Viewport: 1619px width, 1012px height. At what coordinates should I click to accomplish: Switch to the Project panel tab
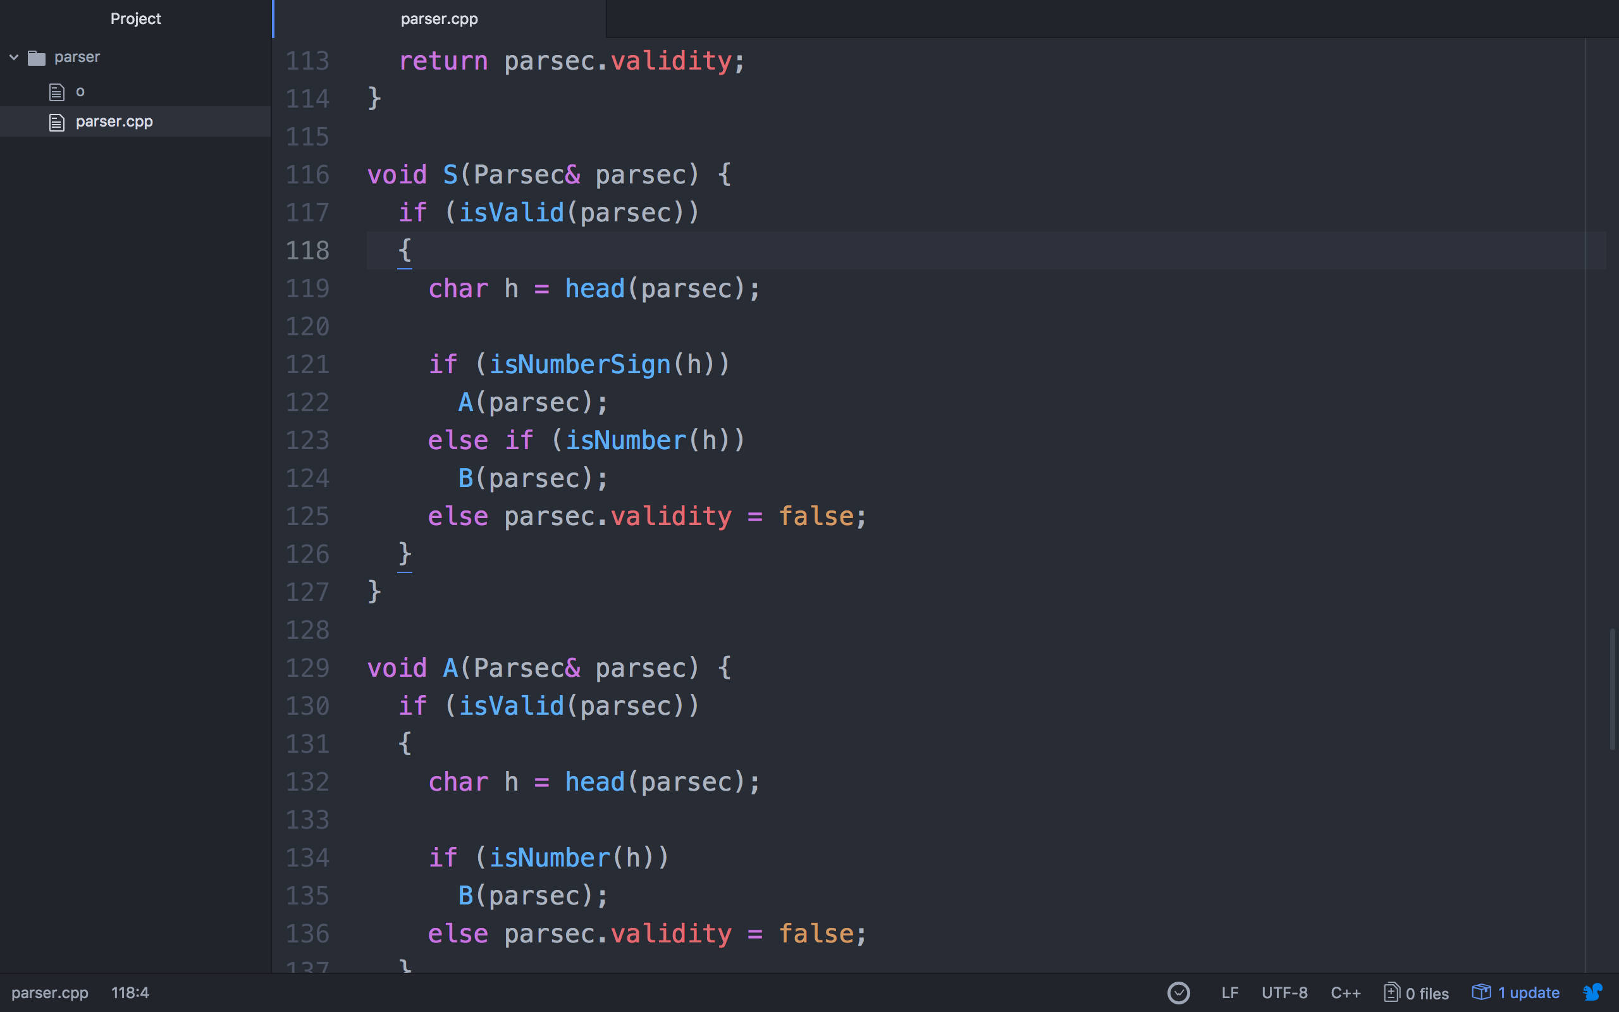click(x=135, y=19)
